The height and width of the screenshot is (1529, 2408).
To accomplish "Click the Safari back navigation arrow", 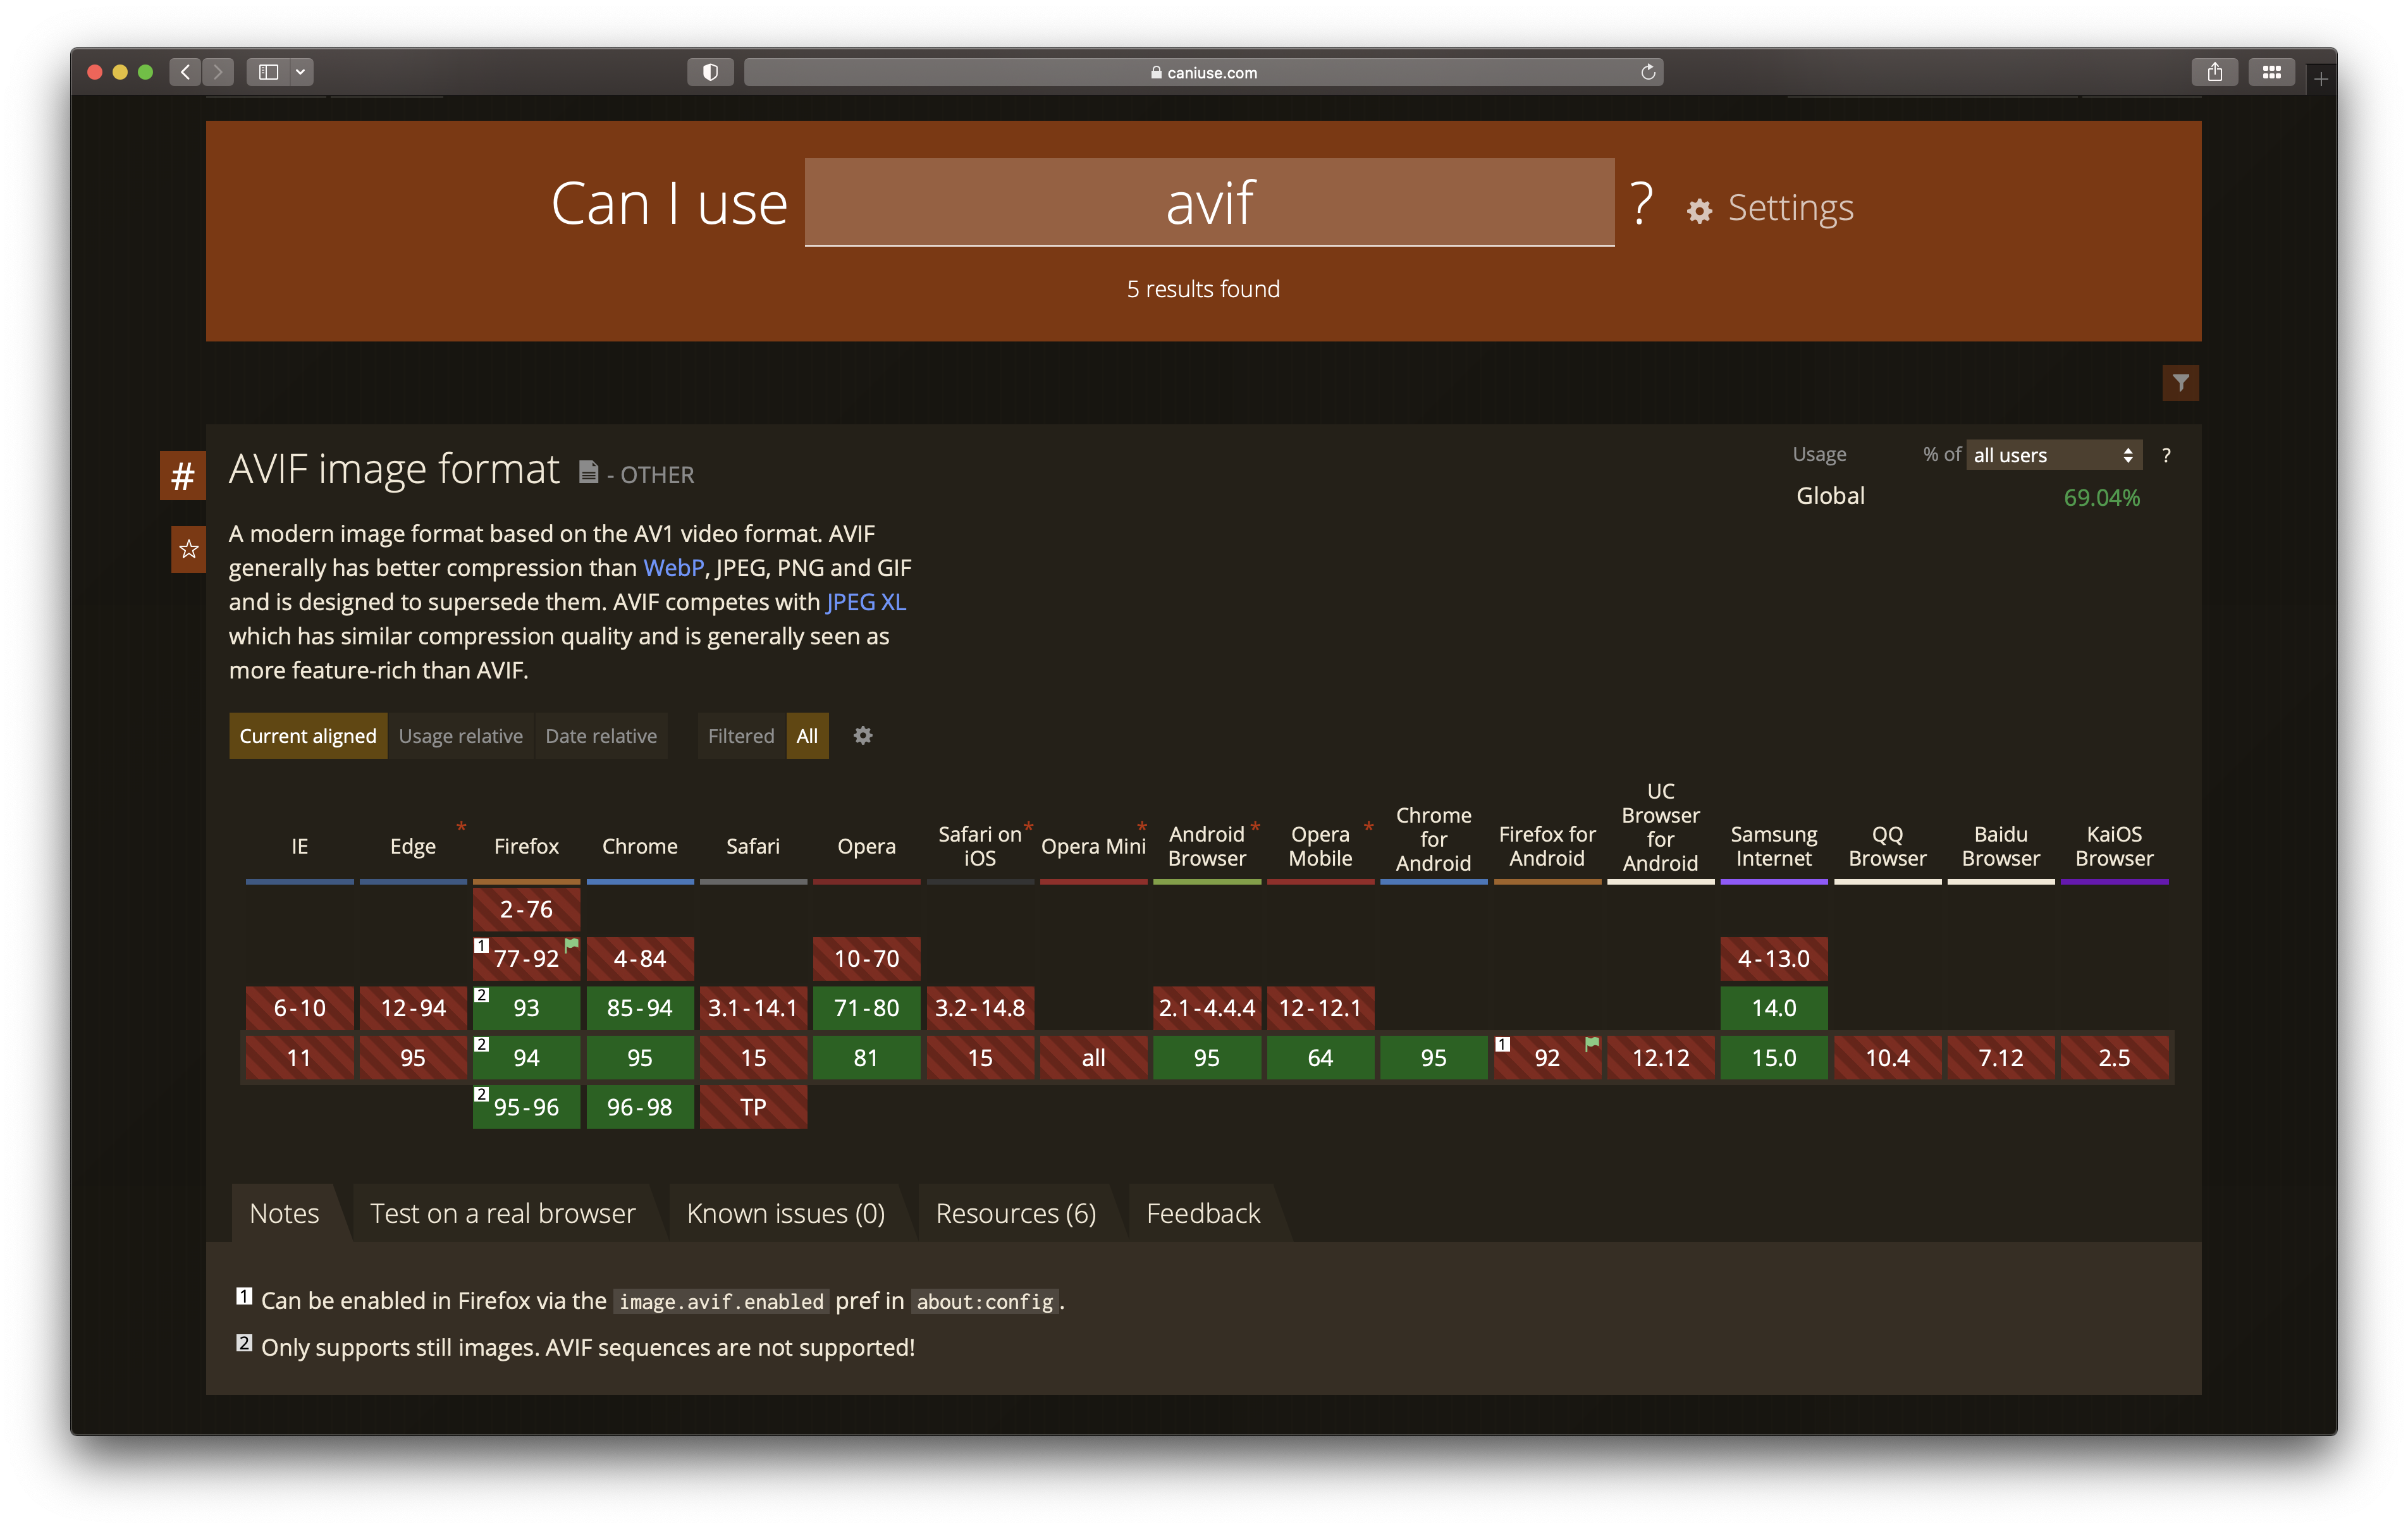I will point(185,72).
